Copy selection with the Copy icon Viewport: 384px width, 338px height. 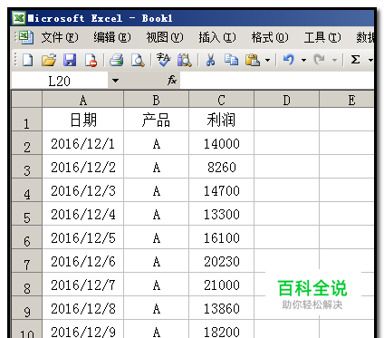pos(231,60)
